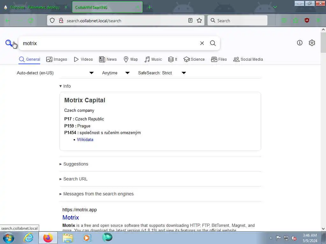Open a new browser tab
This screenshot has height=244, width=326.
tap(149, 7)
